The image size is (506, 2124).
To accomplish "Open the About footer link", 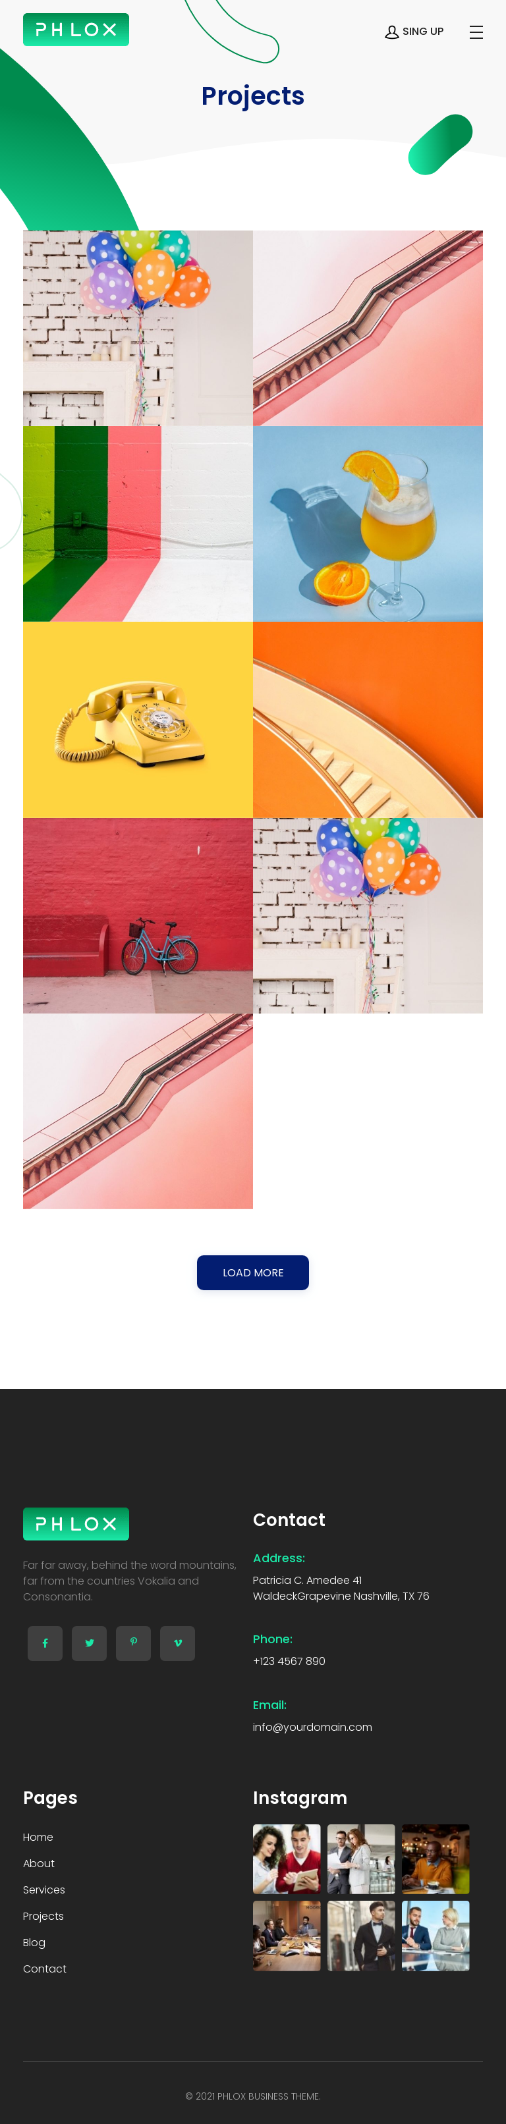I will (39, 1863).
